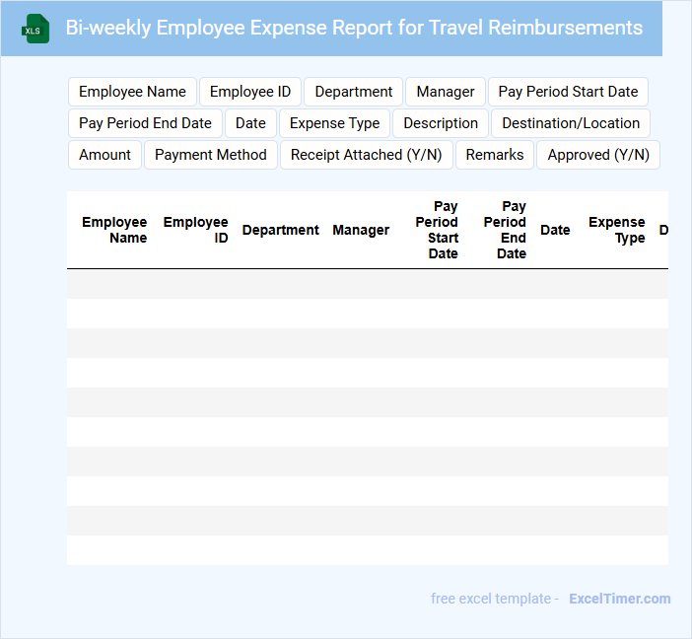Click the Pay Period Start Date tag

point(568,92)
